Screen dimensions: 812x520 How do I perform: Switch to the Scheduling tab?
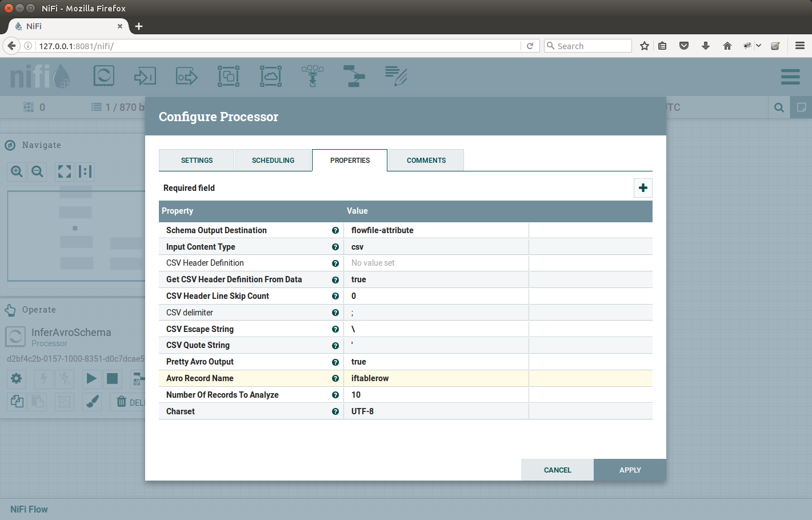tap(273, 161)
